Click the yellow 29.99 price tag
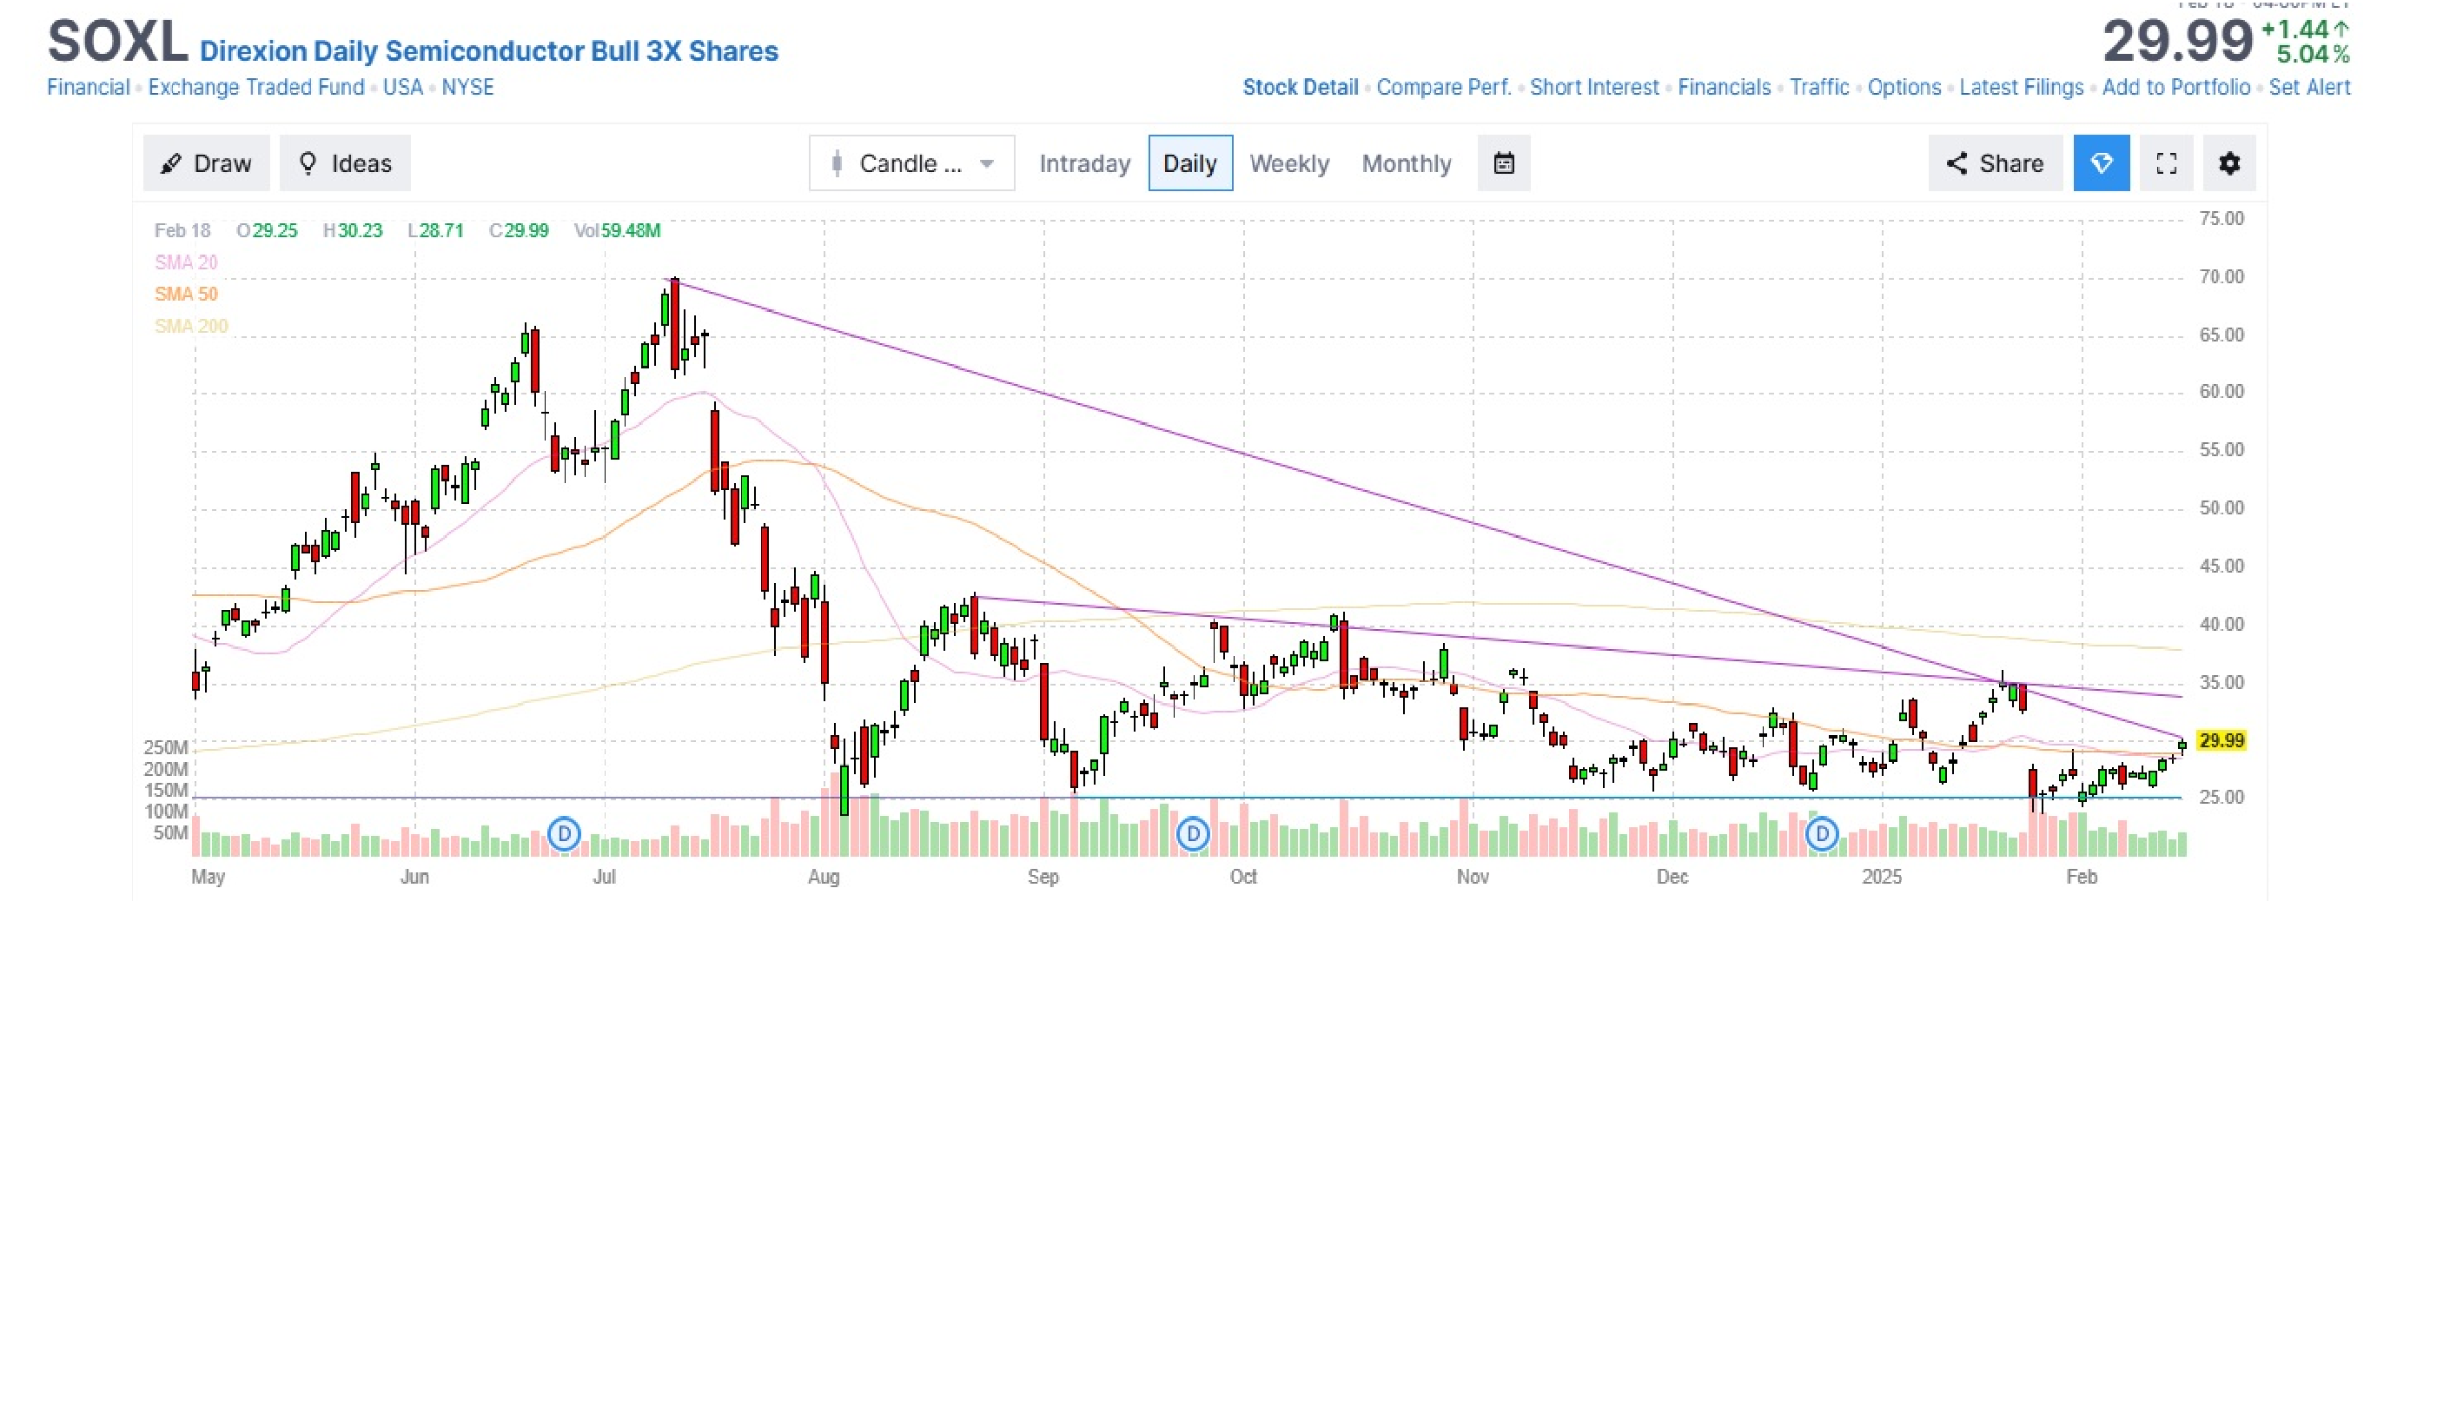The width and height of the screenshot is (2450, 1405). (x=2221, y=740)
